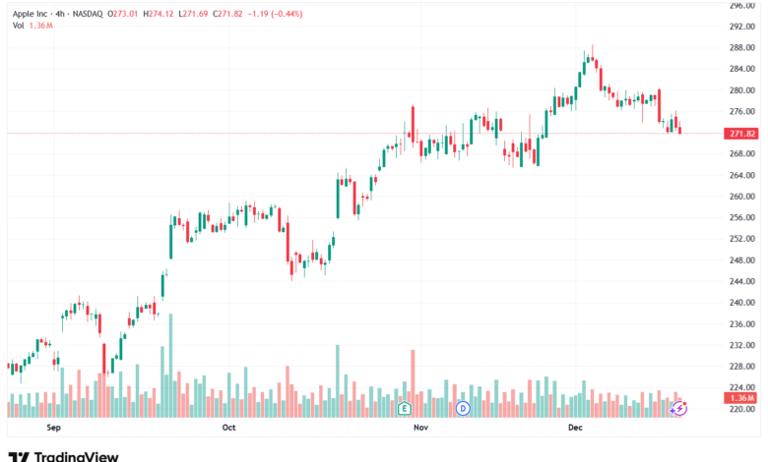Select the 4h interval in chart title
The width and height of the screenshot is (768, 462).
click(x=60, y=14)
